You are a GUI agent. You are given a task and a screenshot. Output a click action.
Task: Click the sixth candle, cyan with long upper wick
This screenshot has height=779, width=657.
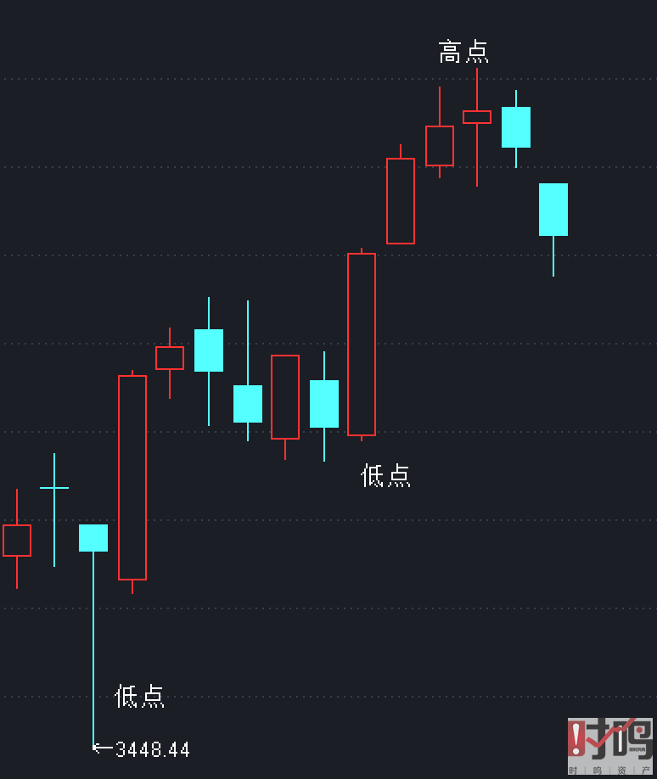[x=209, y=350]
